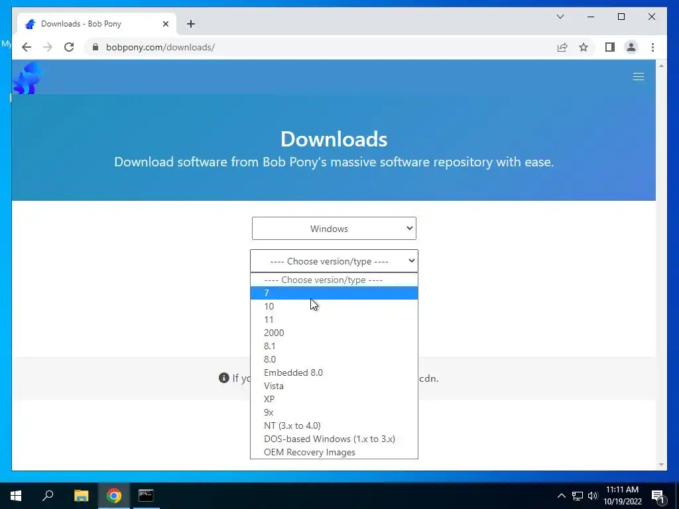This screenshot has width=679, height=509.
Task: Pick NT (3.x to 4.0) option
Action: 334,425
